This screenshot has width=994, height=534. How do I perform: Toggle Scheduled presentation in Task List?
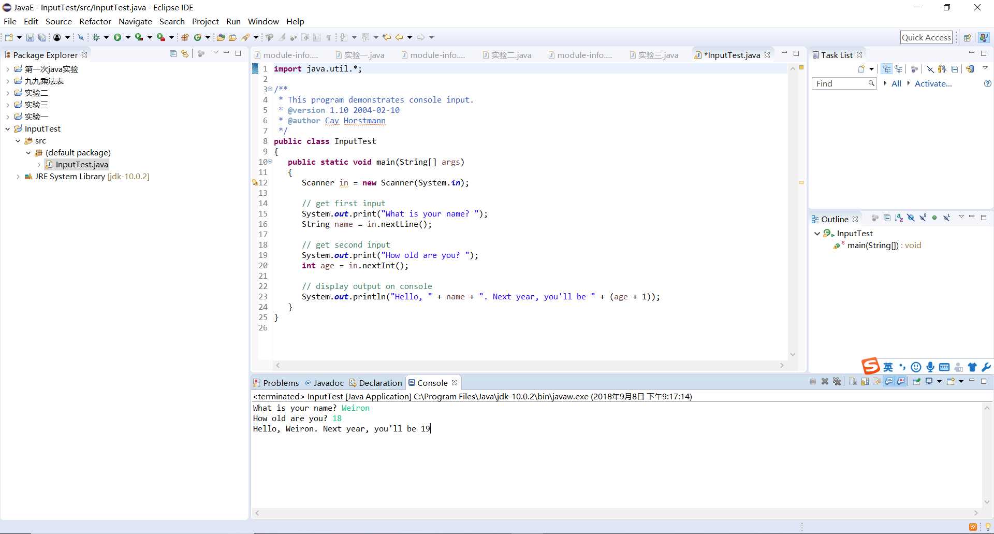click(898, 69)
